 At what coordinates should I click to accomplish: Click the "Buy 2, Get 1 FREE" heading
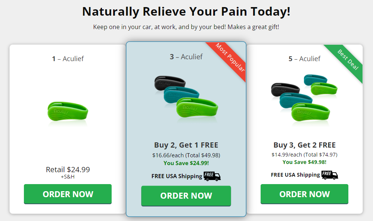(x=186, y=145)
